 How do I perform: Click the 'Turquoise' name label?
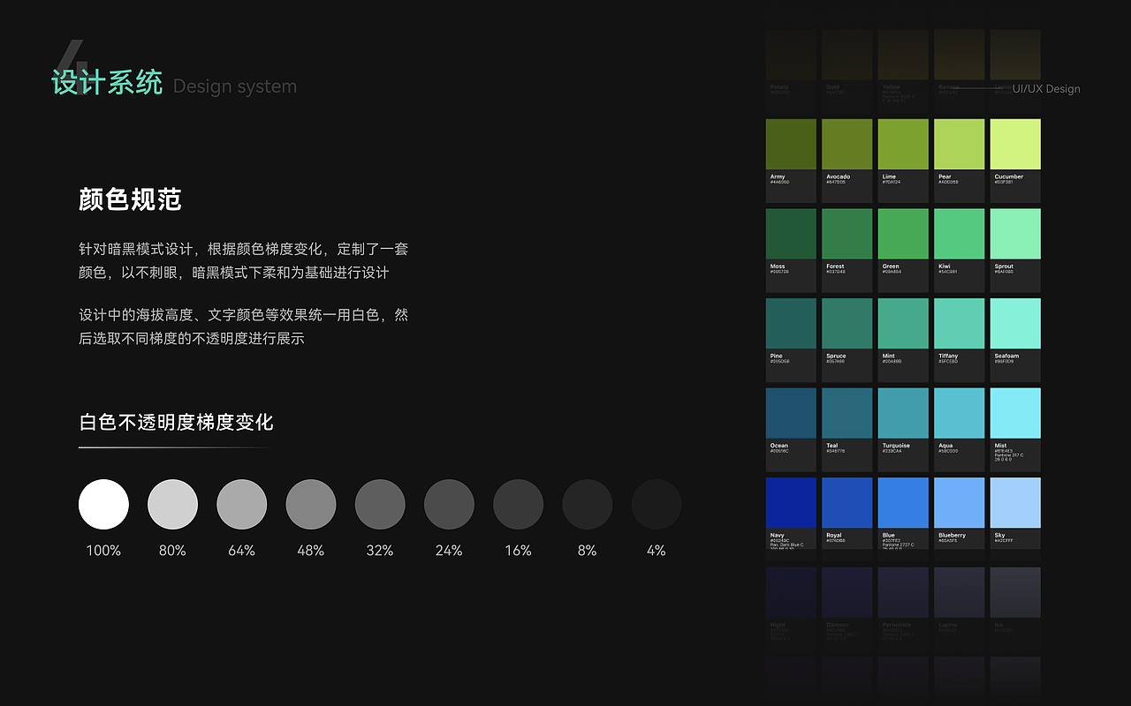pyautogui.click(x=896, y=446)
